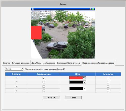Open the Экспозиция/Баланс белого tab

click(69, 63)
